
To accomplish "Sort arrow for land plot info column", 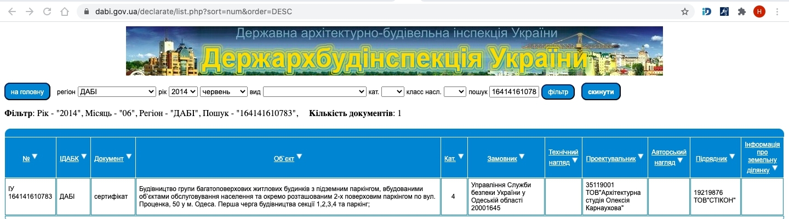I will [x=775, y=168].
